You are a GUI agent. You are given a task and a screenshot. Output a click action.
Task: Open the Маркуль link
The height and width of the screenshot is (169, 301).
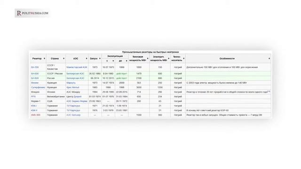tap(71, 83)
